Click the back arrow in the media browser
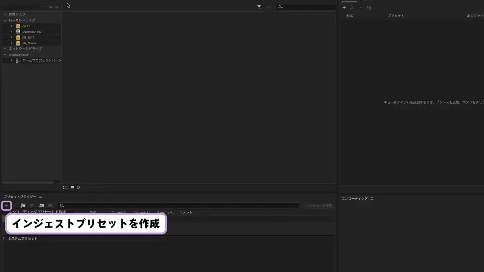Image resolution: width=484 pixels, height=272 pixels. (x=51, y=7)
